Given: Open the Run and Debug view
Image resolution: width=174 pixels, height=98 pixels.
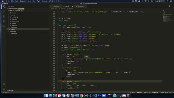Looking at the screenshot, I should click(x=4, y=21).
